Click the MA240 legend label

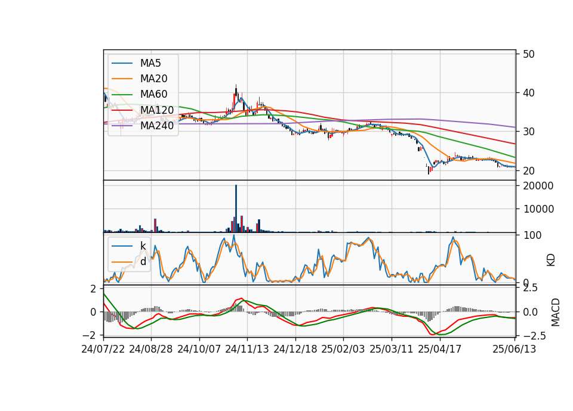click(x=157, y=126)
